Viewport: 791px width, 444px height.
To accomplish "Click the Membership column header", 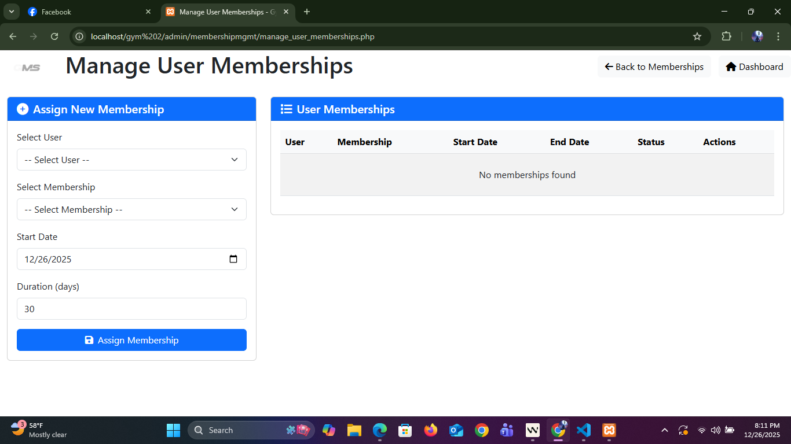I will (x=365, y=142).
